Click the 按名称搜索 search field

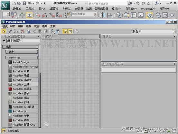point(23,41)
